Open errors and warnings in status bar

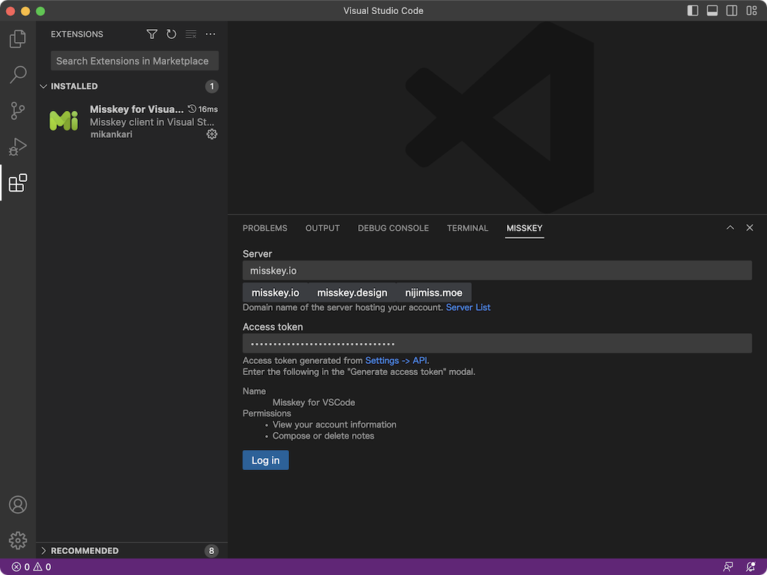click(x=31, y=567)
